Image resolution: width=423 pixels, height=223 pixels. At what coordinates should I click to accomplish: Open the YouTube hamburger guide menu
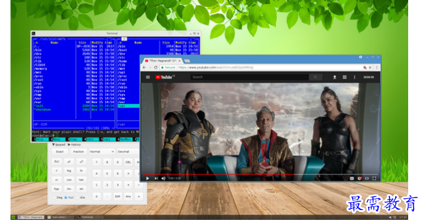(148, 77)
